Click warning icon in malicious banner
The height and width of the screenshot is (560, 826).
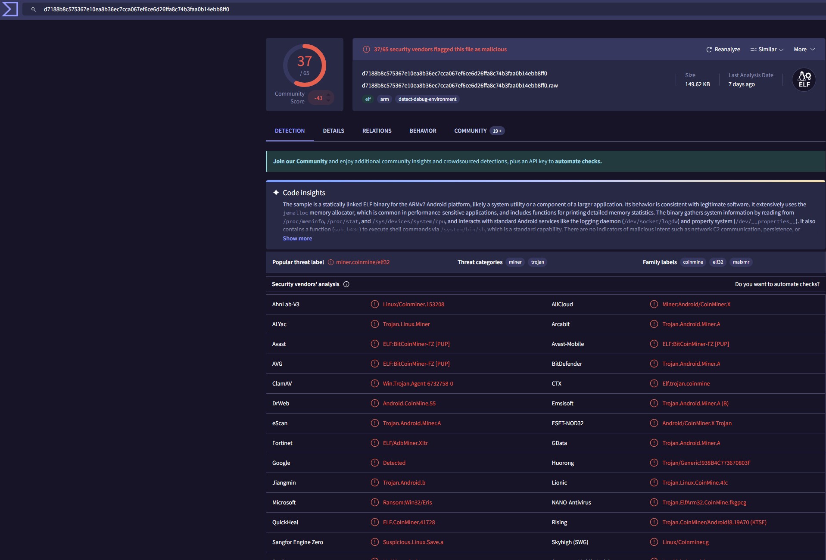pos(366,50)
